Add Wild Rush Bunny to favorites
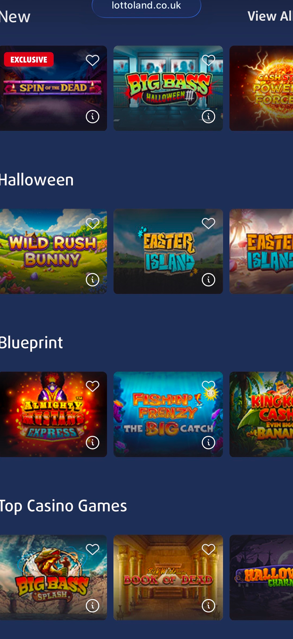The image size is (293, 639). coord(93,223)
